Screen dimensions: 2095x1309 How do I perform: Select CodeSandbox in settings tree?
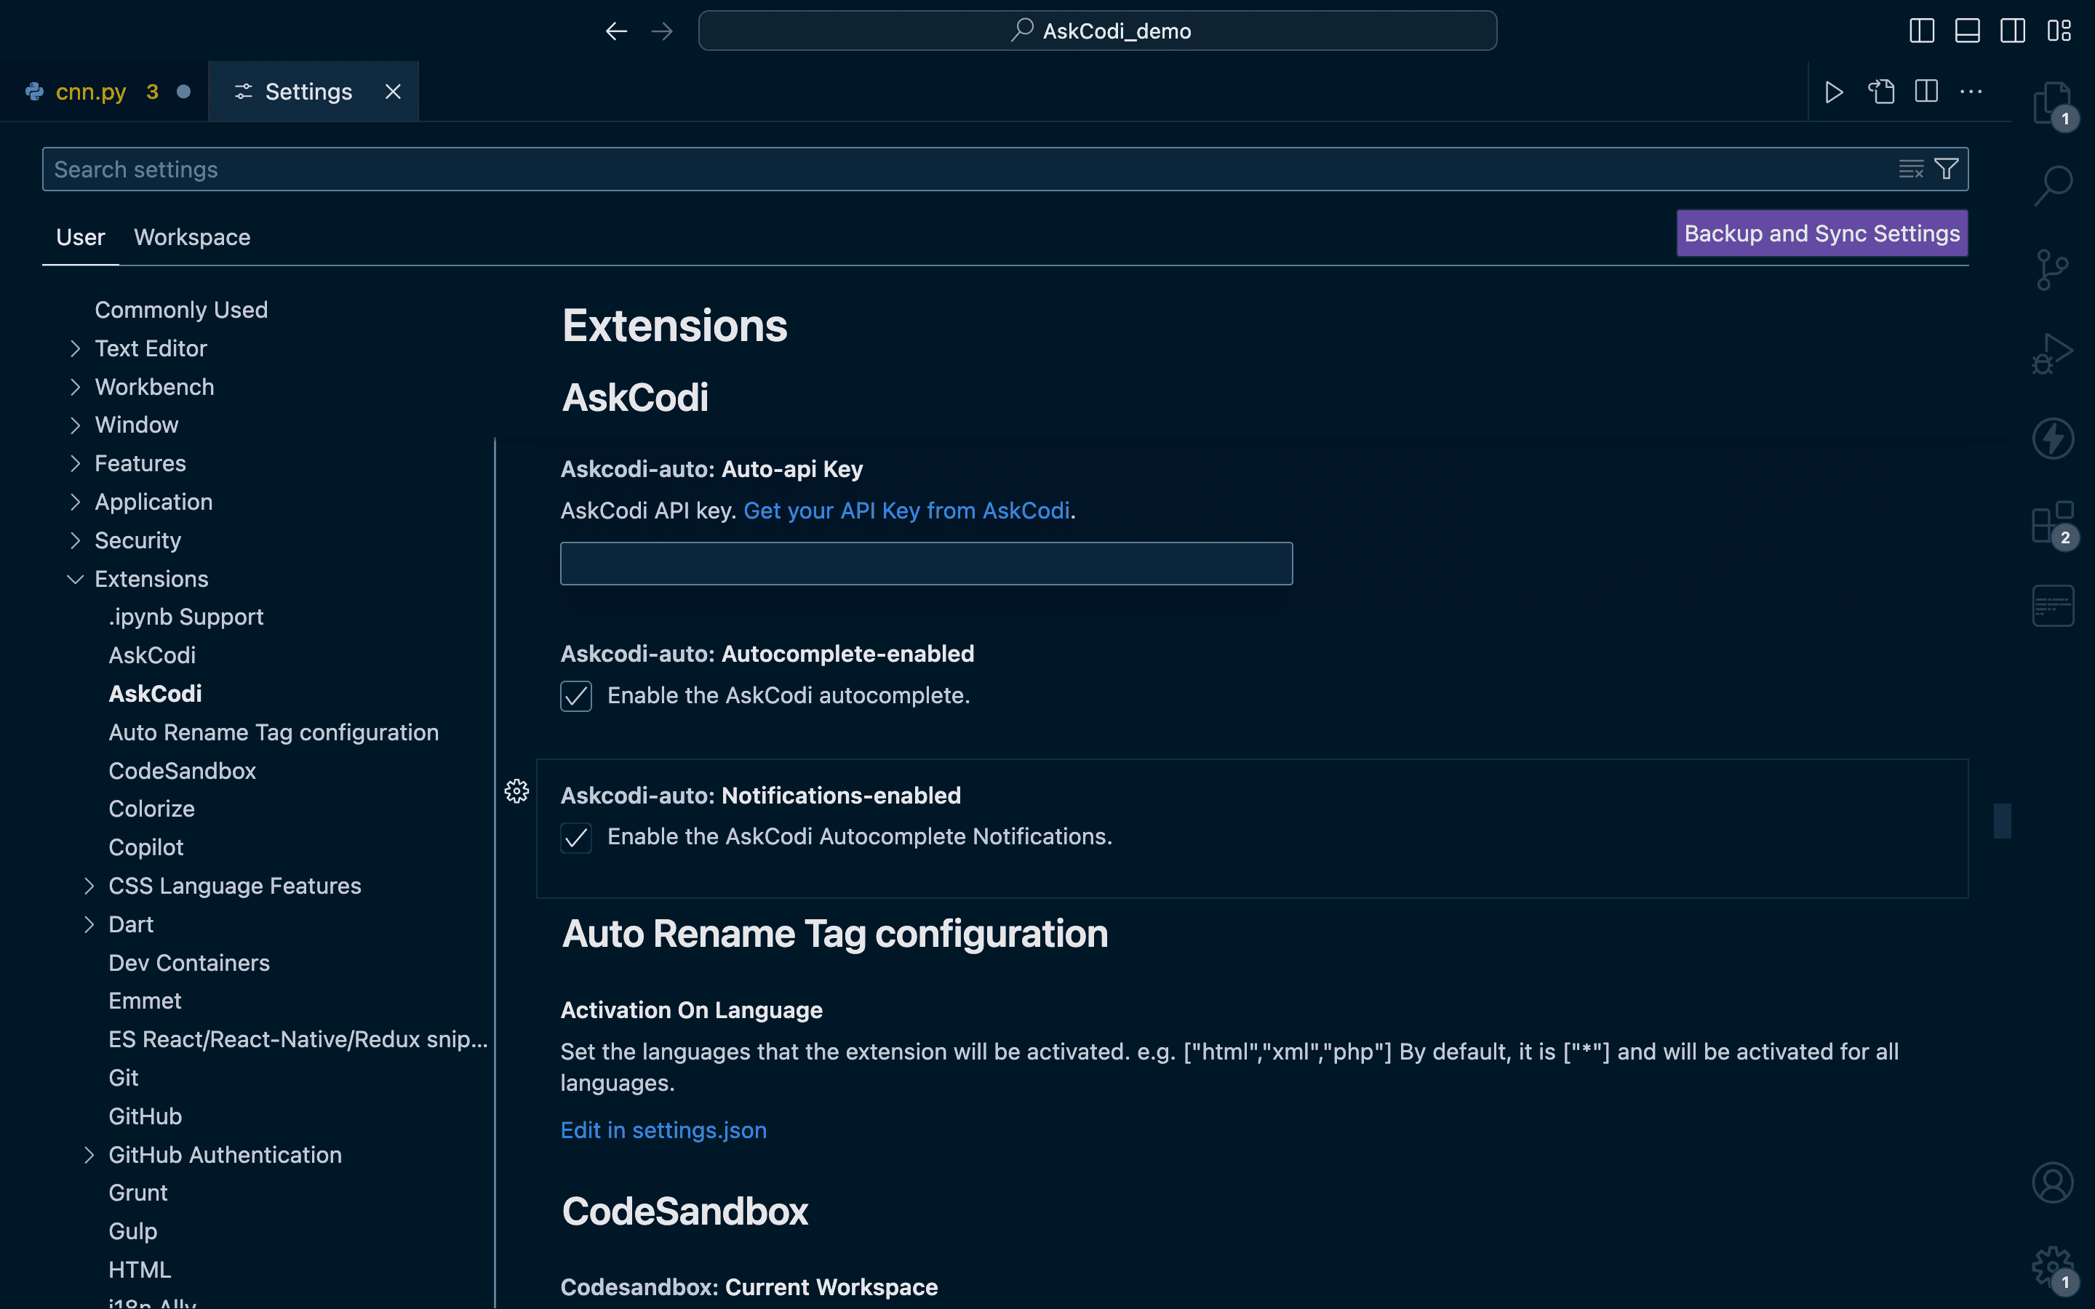point(182,772)
